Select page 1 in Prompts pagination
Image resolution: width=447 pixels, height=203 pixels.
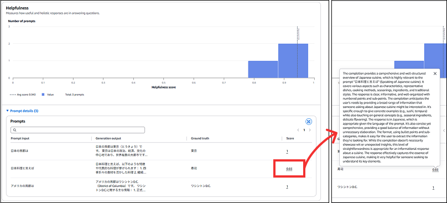click(304, 130)
